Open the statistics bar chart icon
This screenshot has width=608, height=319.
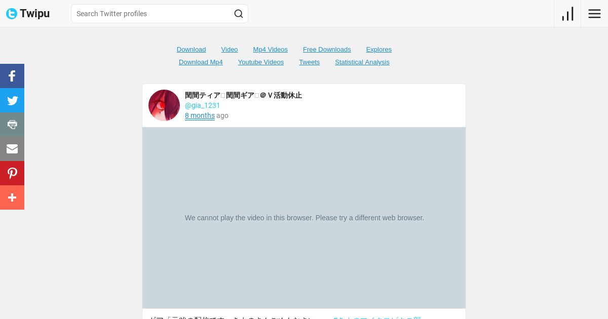click(x=567, y=14)
